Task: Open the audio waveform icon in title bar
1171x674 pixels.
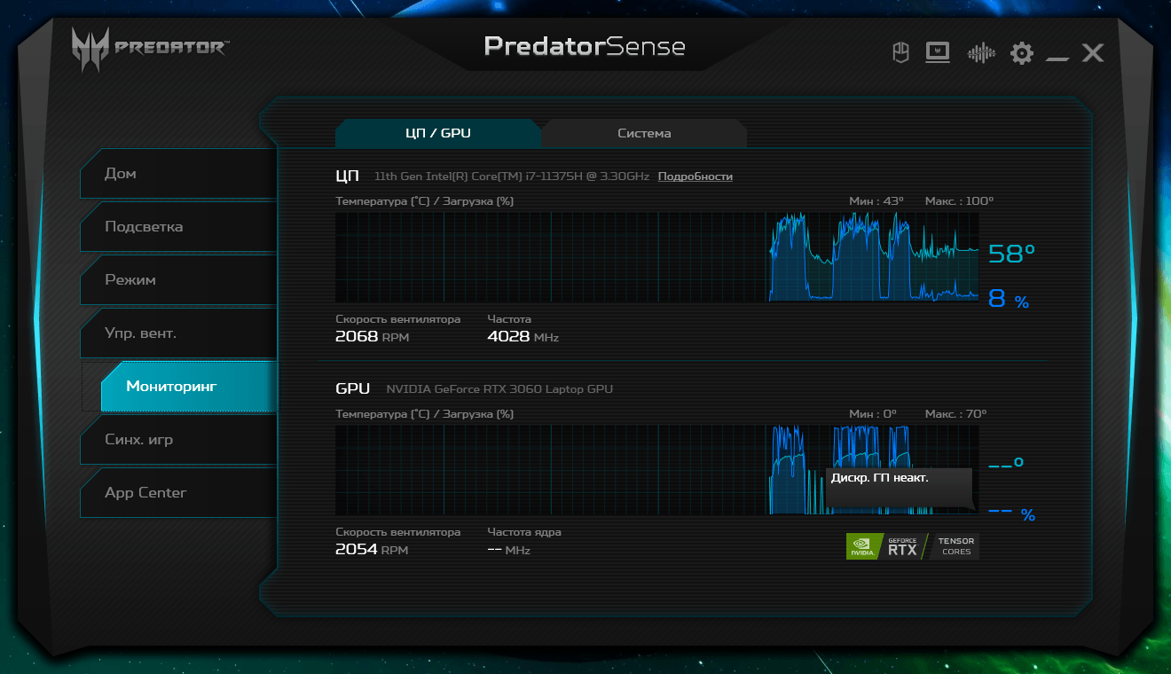Action: coord(981,53)
